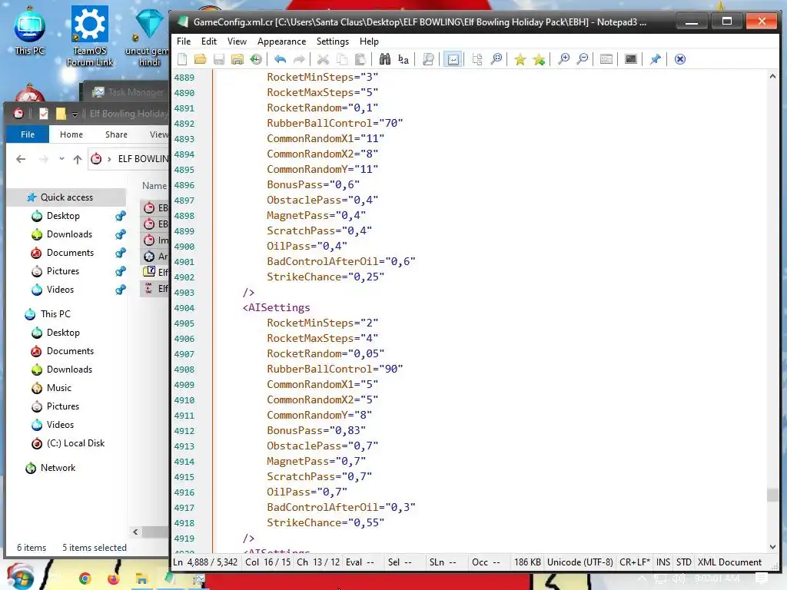The image size is (787, 590).
Task: Redo the last undone edit
Action: pos(299,59)
